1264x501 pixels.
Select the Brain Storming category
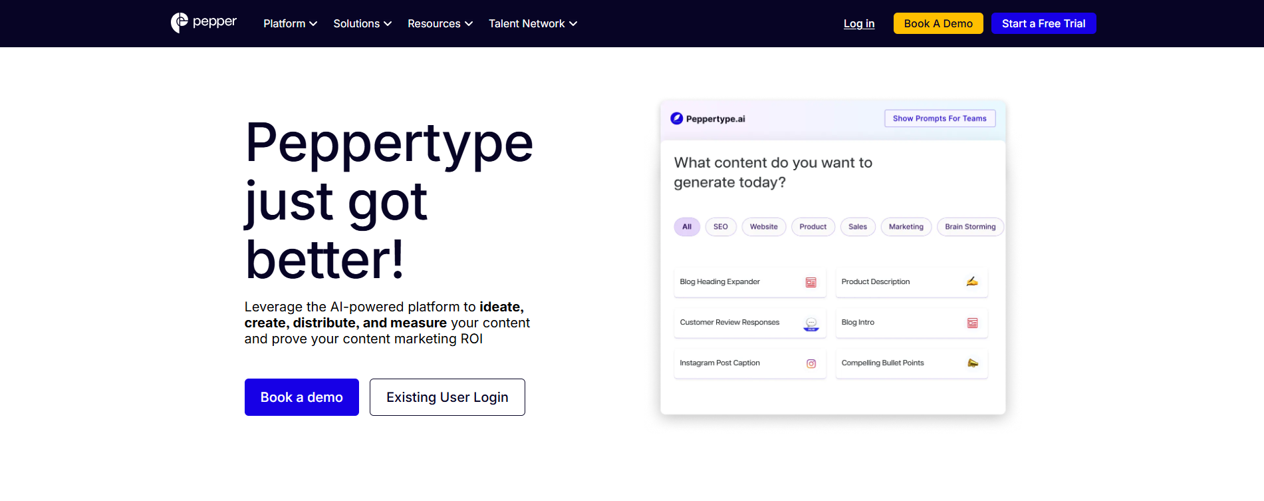click(970, 227)
